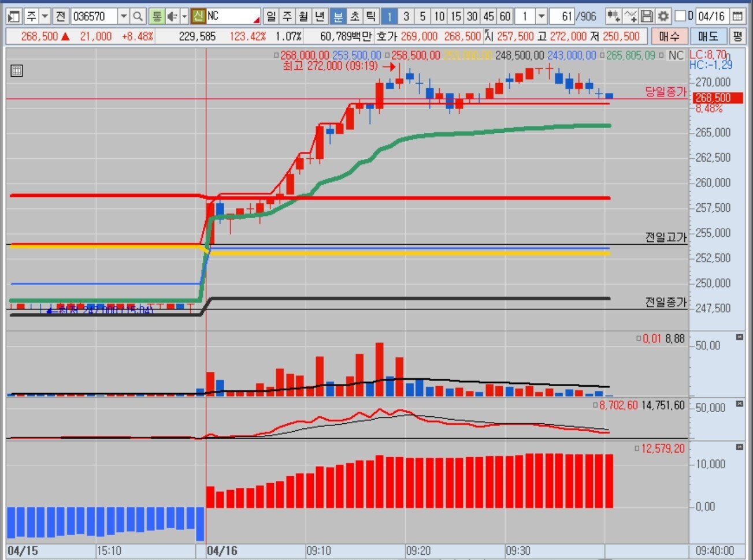The image size is (753, 560).
Task: Open the 주 market type dropdown arrow
Action: click(44, 16)
